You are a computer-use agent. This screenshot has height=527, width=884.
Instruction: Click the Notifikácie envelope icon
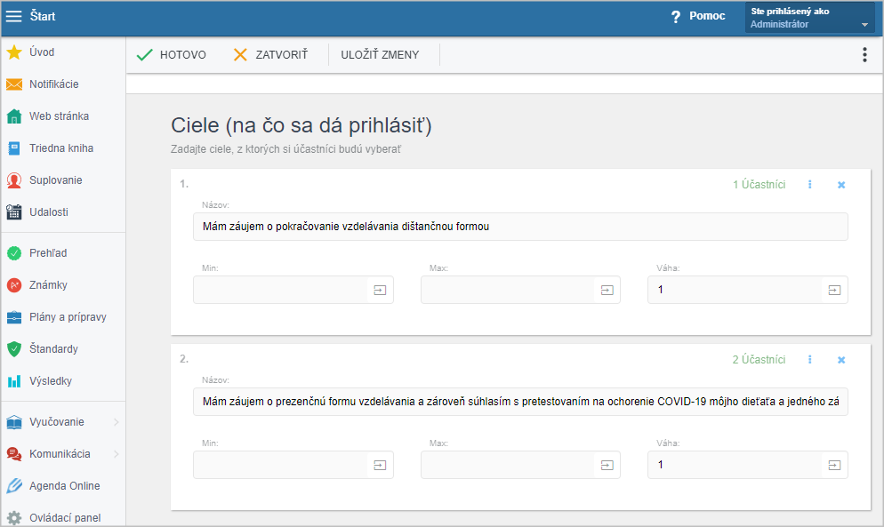coord(14,84)
